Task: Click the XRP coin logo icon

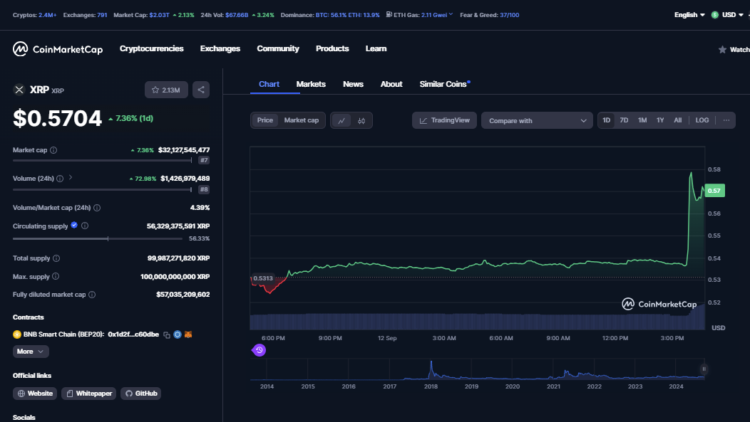Action: point(19,90)
